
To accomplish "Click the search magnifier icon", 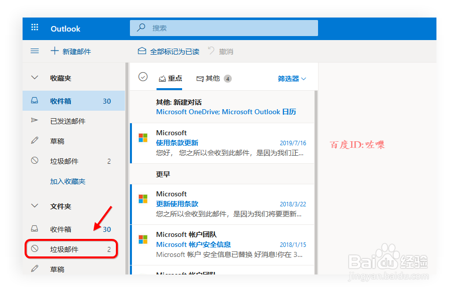I will point(141,28).
